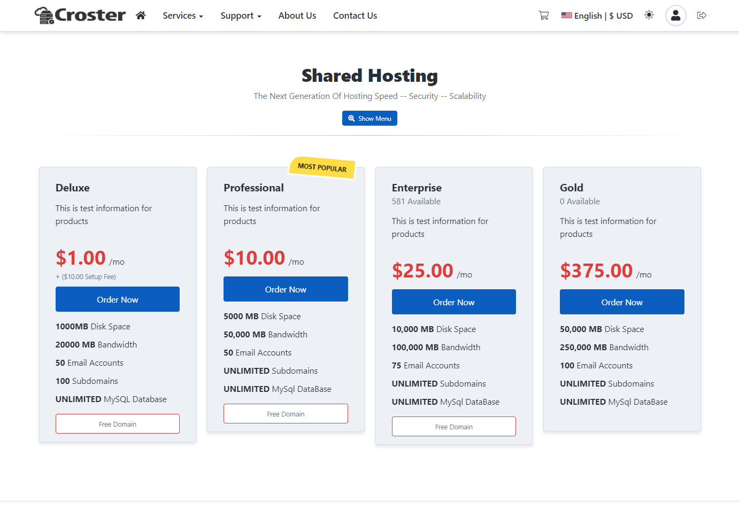Order the Gold hosting plan
The width and height of the screenshot is (739, 509).
coord(622,302)
